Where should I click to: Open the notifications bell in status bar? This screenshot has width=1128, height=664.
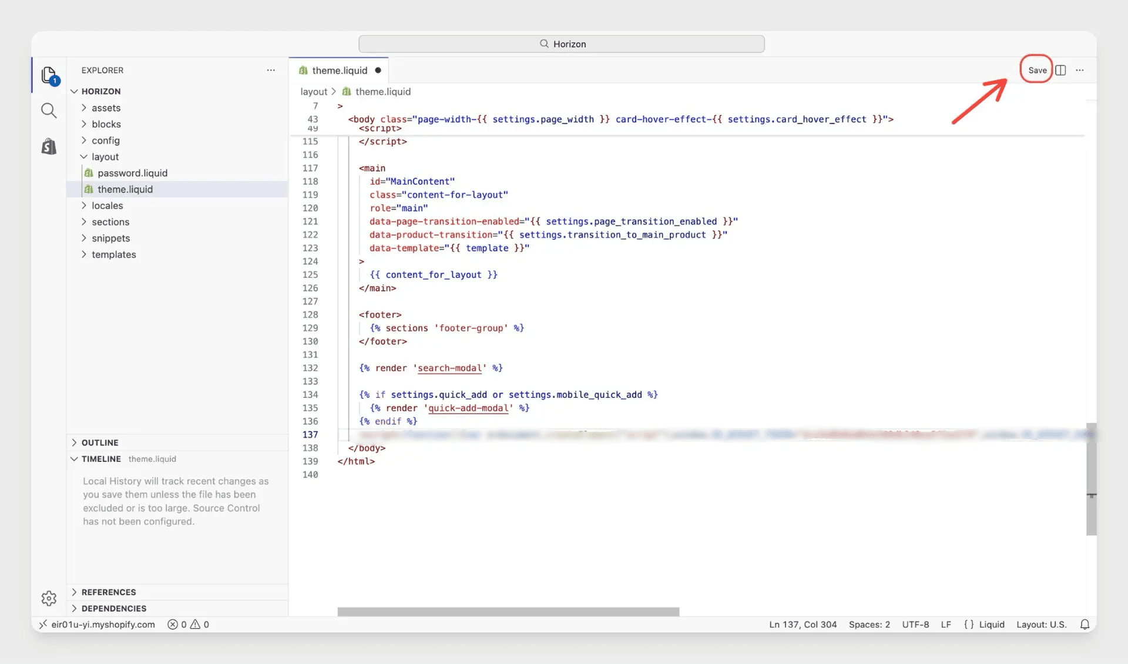(1085, 625)
